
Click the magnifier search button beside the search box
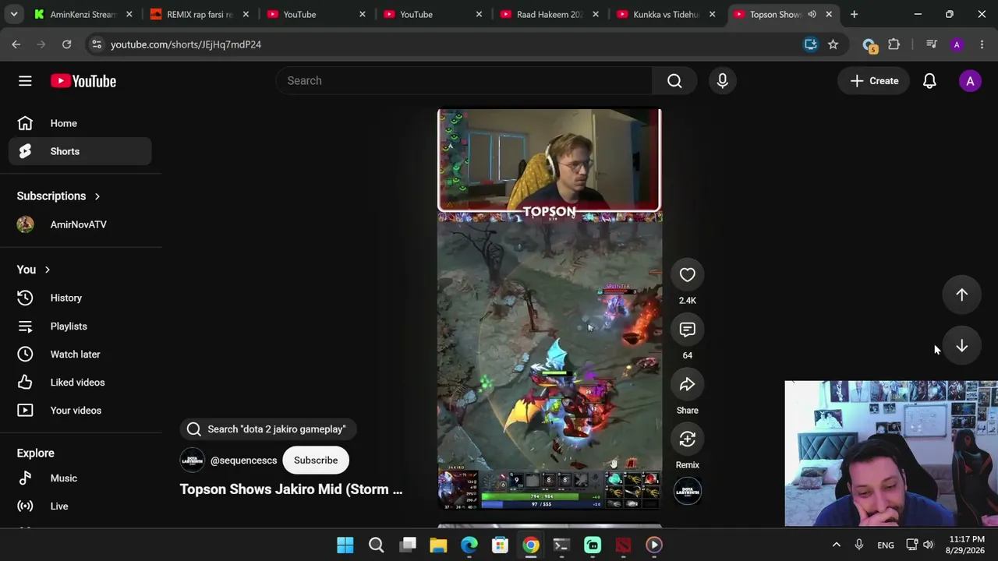click(x=674, y=81)
